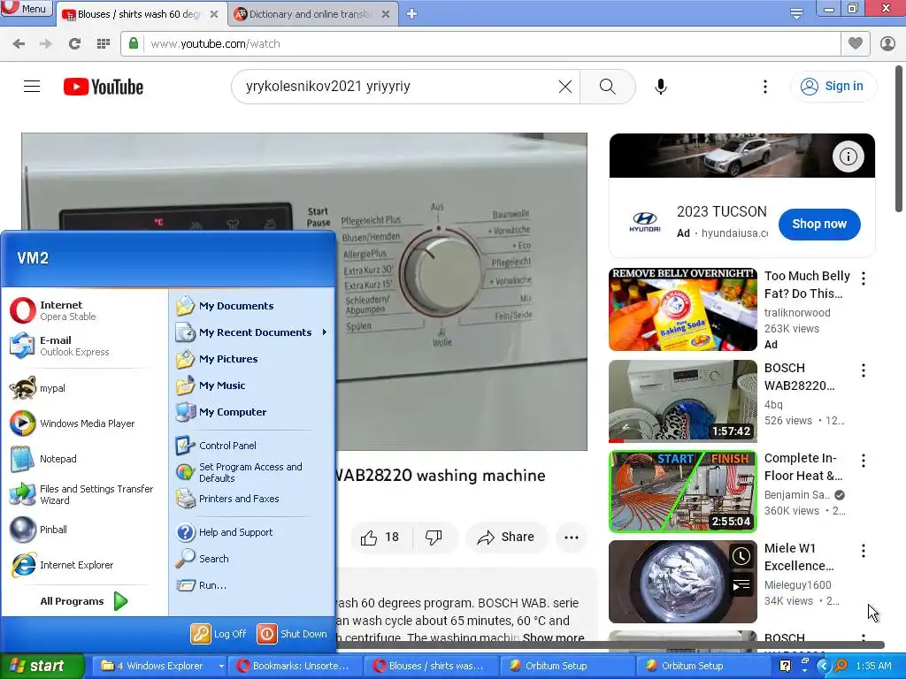Open BOSCH WAB28220 video thumbnail
The width and height of the screenshot is (906, 679).
point(682,401)
